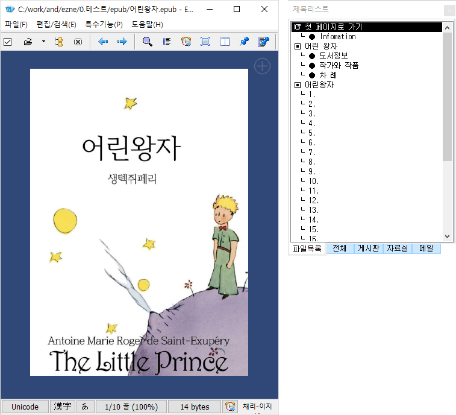Click the two-page split view icon

pyautogui.click(x=225, y=42)
